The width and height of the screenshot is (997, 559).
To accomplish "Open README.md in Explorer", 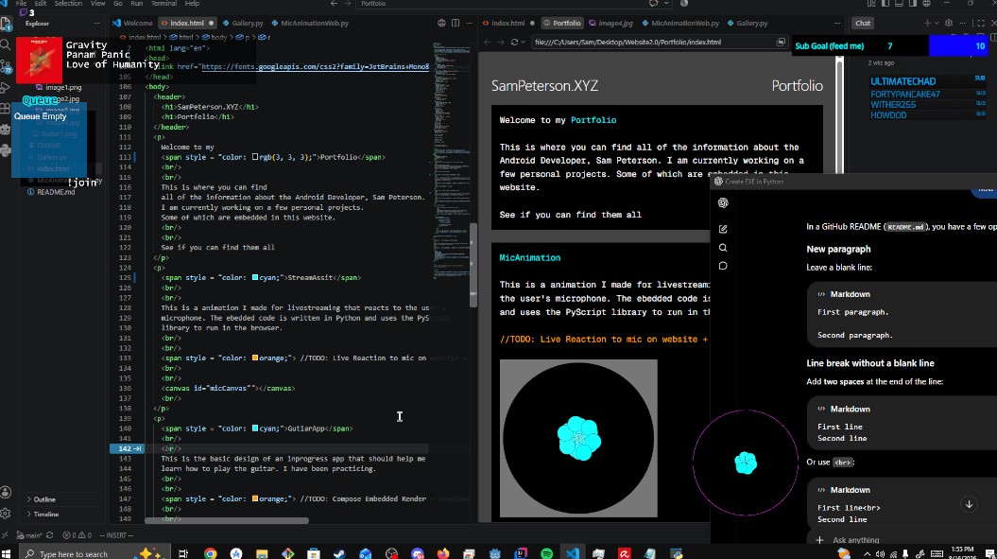I will point(56,192).
